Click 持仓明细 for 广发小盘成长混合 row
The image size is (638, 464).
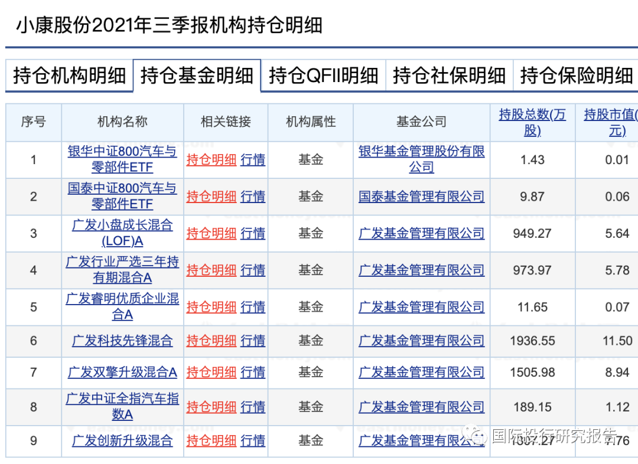click(211, 233)
